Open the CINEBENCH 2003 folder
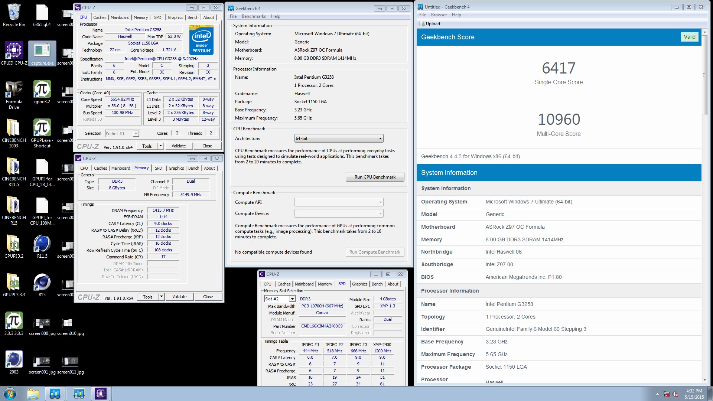The width and height of the screenshot is (713, 401). (x=14, y=134)
